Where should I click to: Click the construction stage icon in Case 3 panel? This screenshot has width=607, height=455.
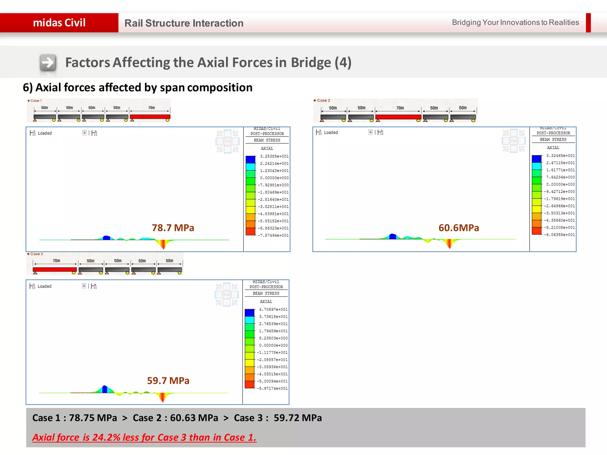coord(32,286)
